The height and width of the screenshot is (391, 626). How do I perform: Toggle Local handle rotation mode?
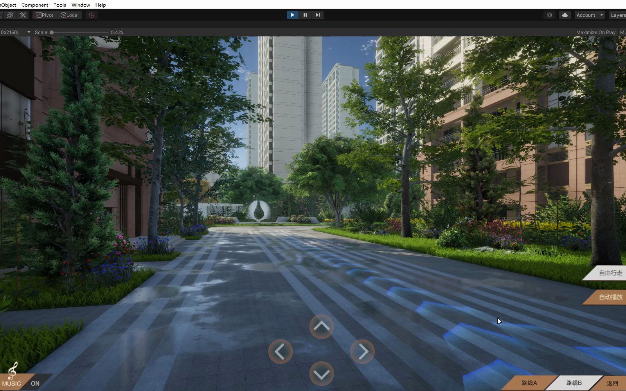coord(70,14)
